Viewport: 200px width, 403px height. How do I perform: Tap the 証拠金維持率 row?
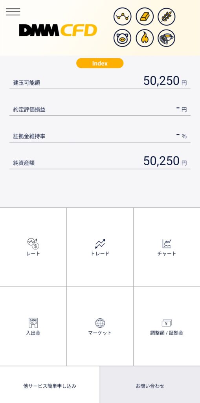(x=100, y=135)
